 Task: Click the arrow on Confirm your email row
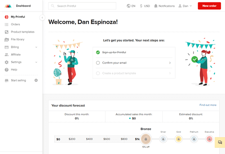pyautogui.click(x=170, y=63)
